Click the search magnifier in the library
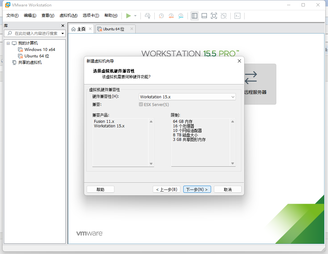Screen dimensions: 328x254 pos(10,33)
